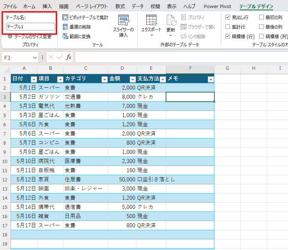Image resolution: width=288 pixels, height=250 pixels.
Task: Select column G header
Action: click(x=228, y=68)
